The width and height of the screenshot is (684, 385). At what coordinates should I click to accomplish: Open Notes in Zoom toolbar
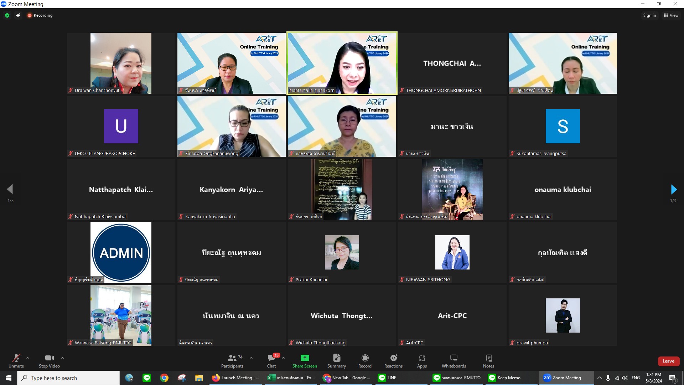pyautogui.click(x=488, y=361)
